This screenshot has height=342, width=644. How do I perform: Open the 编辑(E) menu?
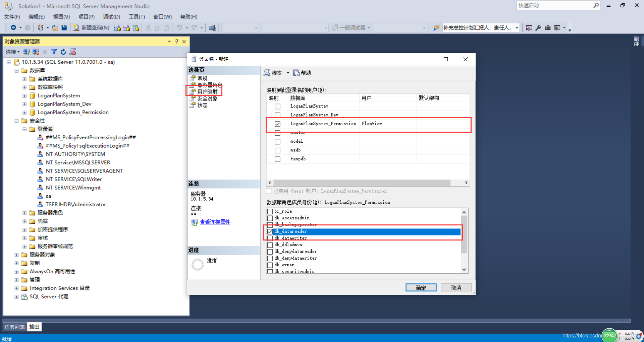[37, 17]
